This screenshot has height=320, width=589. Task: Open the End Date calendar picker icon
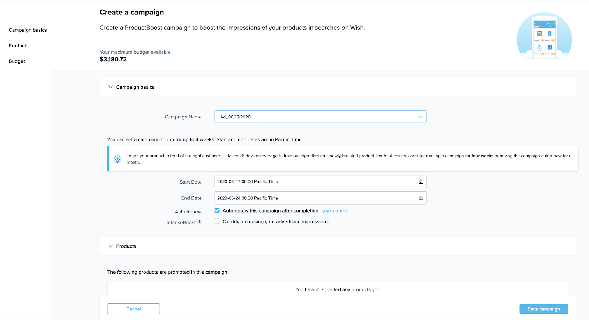coord(421,198)
